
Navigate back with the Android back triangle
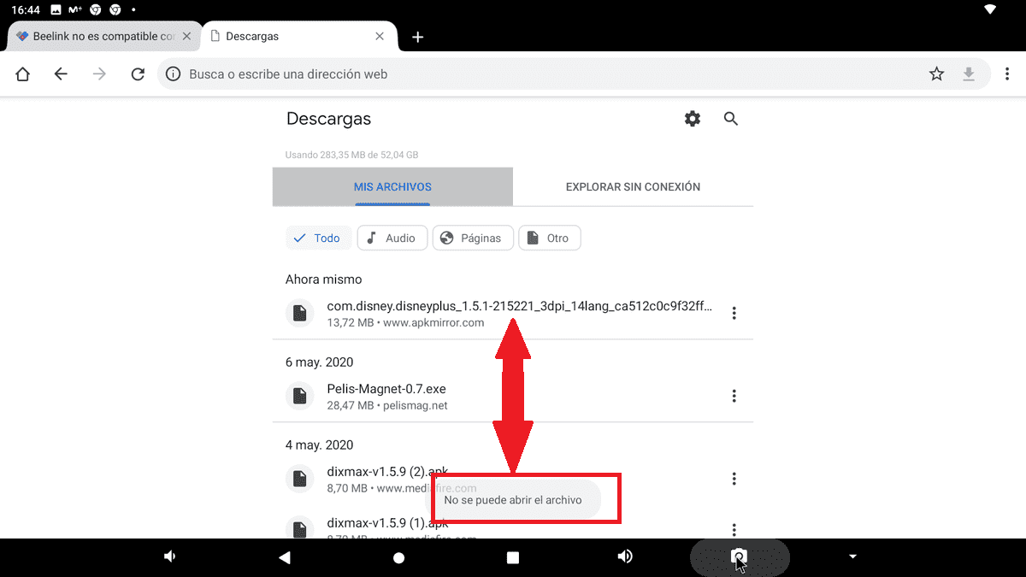click(x=285, y=557)
